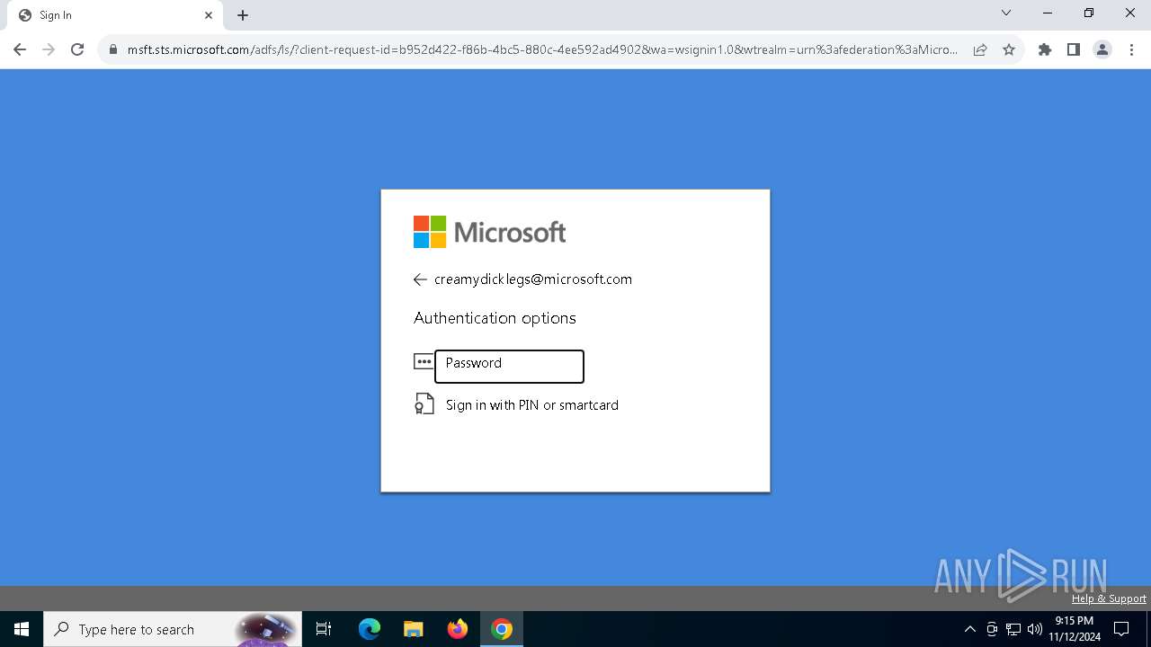Select the Sign In tab

115,15
